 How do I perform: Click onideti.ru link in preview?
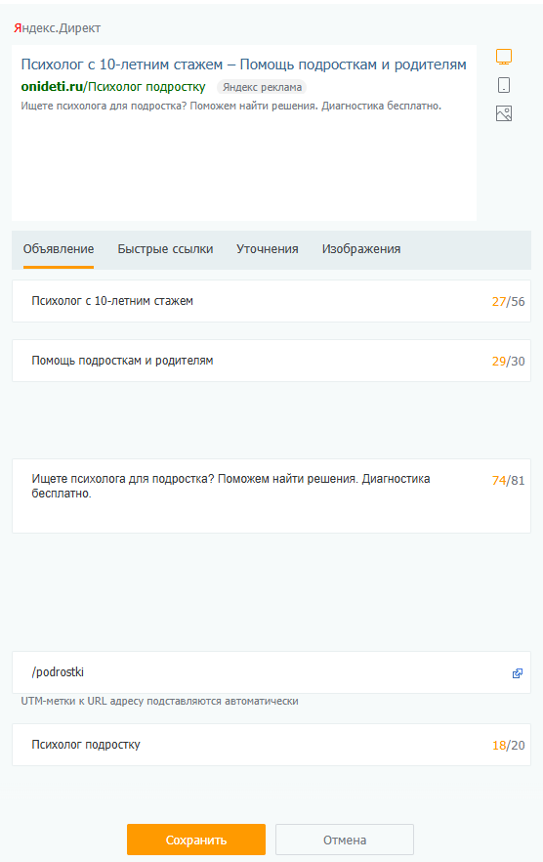click(x=52, y=87)
